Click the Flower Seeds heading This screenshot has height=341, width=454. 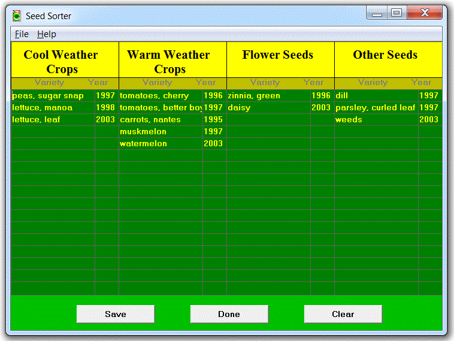[280, 60]
